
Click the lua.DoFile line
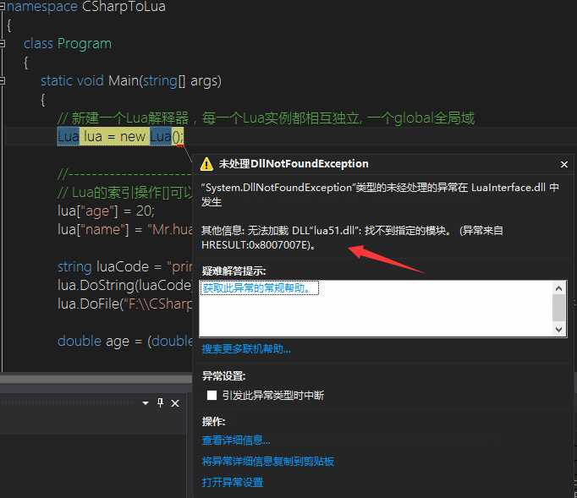coord(125,304)
